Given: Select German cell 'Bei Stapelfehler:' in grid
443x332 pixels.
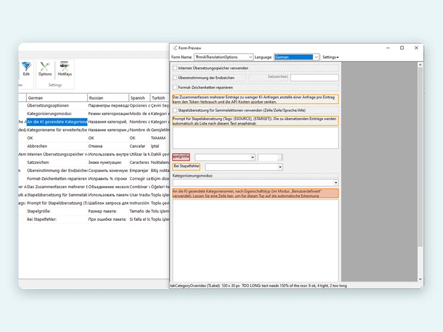Looking at the screenshot, I should coord(57,219).
